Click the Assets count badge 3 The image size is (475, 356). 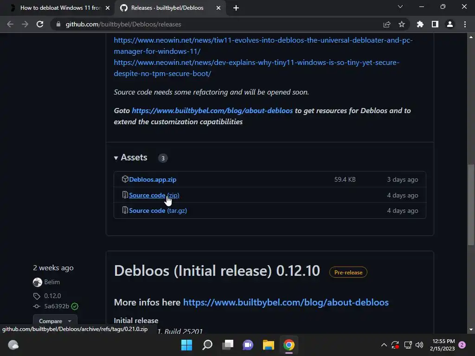tap(163, 158)
